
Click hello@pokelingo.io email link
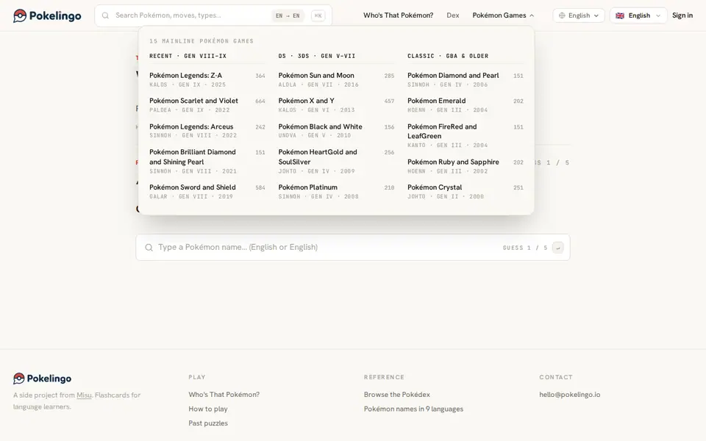pyautogui.click(x=569, y=395)
